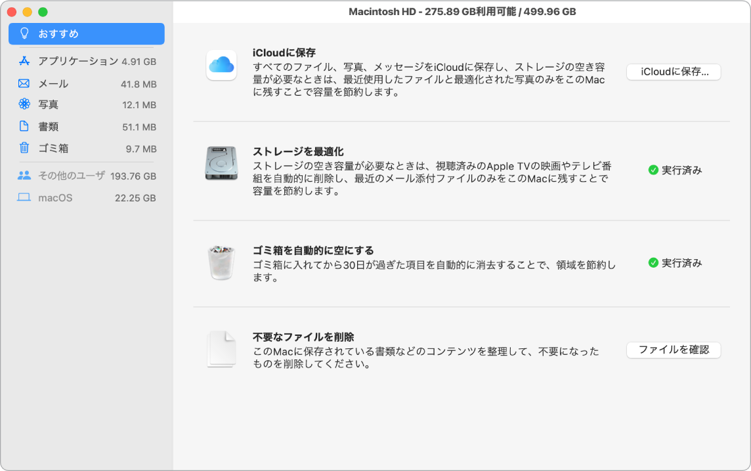Open the ゴミ箱 trash icon in sidebar
751x471 pixels.
point(25,148)
